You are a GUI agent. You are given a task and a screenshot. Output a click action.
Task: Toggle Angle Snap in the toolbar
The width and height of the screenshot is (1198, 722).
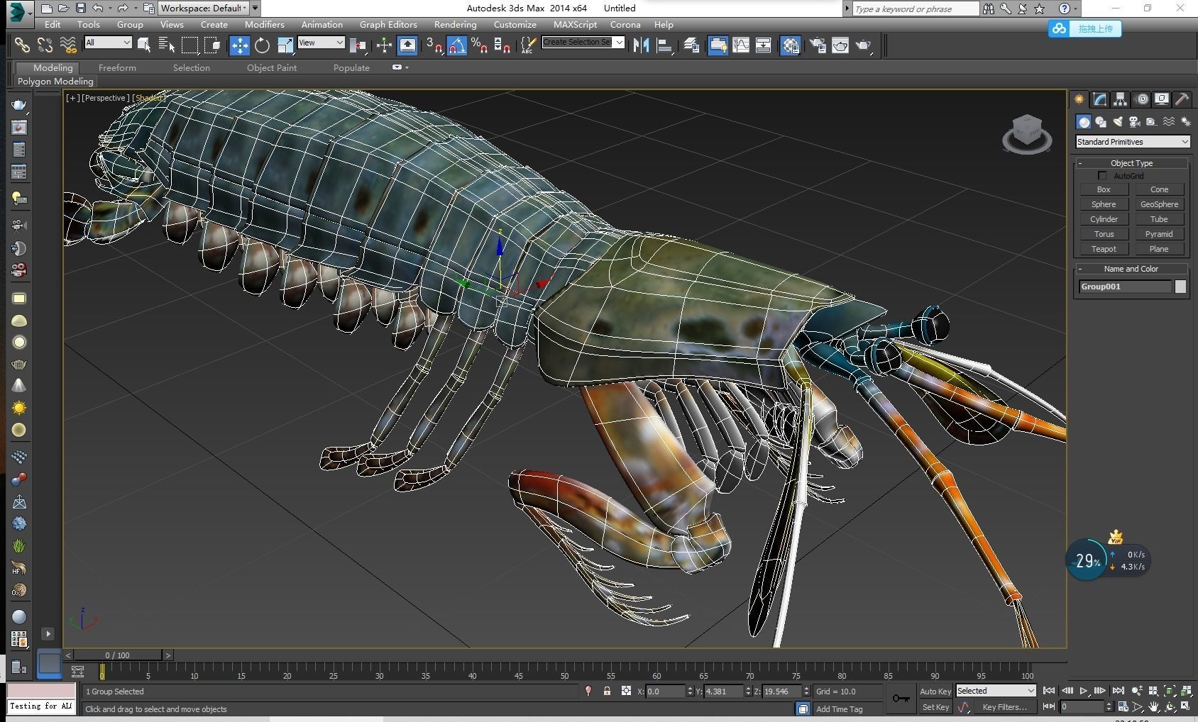457,45
